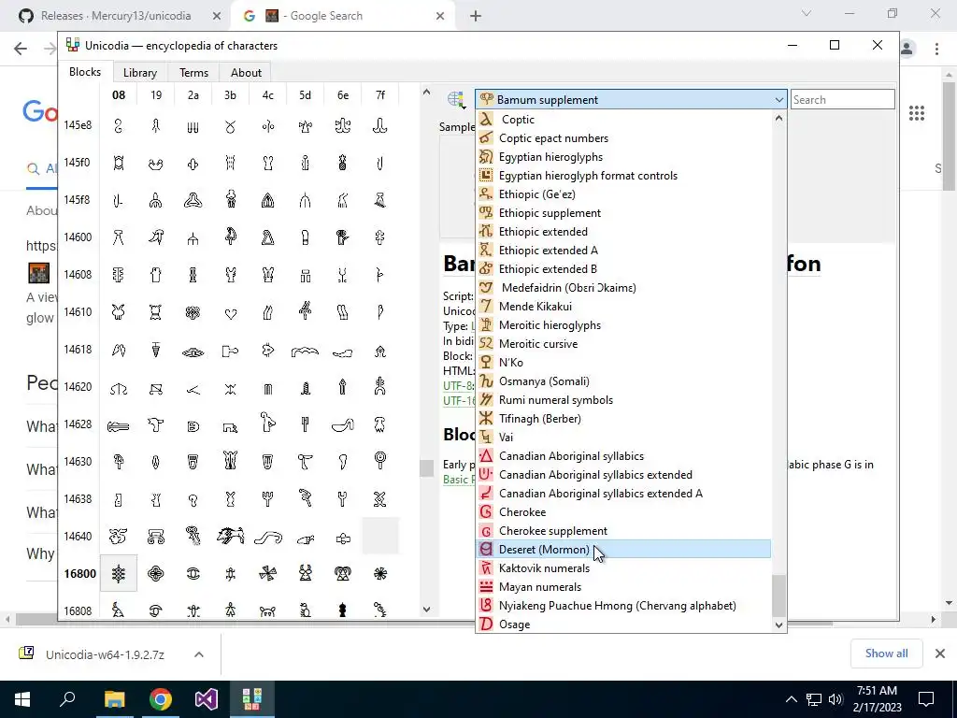Choose the Kaktovik numerals icon

486,568
